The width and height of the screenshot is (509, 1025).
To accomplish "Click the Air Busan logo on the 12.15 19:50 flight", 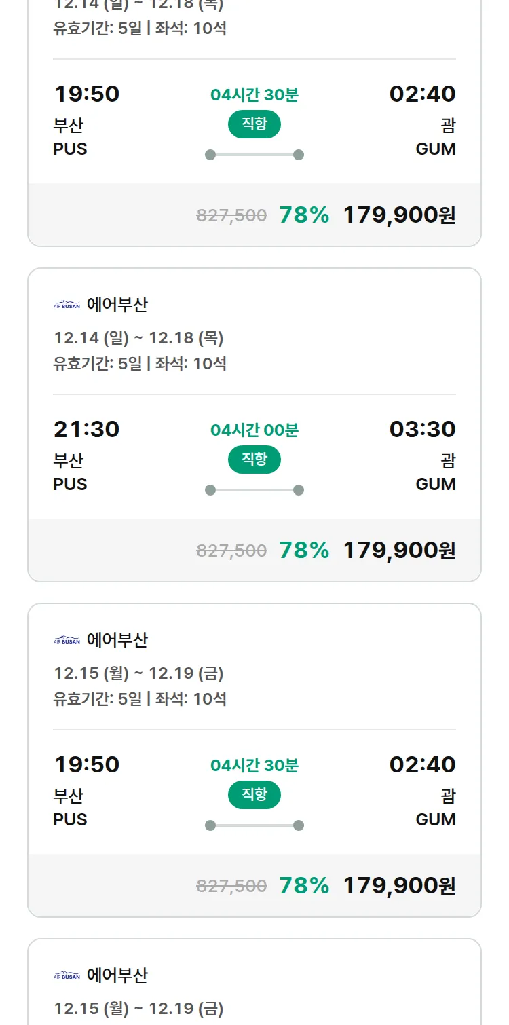I will pyautogui.click(x=67, y=641).
